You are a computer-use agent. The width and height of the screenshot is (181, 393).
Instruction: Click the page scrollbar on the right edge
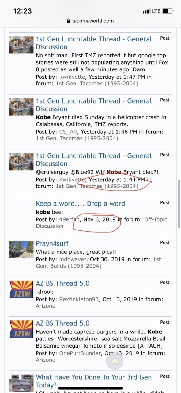tap(179, 204)
